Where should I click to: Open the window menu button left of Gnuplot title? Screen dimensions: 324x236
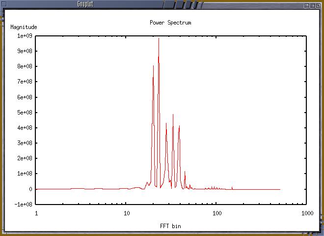[x=4, y=4]
